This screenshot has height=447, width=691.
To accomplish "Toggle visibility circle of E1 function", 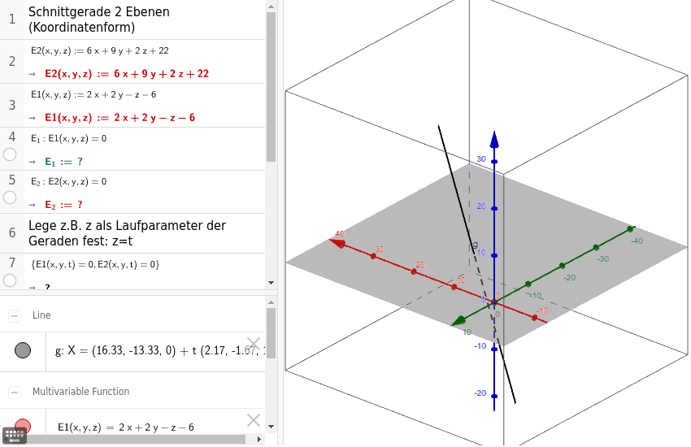I will pos(23,425).
